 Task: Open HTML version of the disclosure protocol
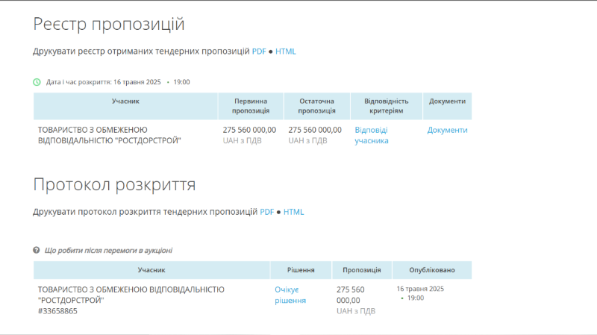point(293,212)
